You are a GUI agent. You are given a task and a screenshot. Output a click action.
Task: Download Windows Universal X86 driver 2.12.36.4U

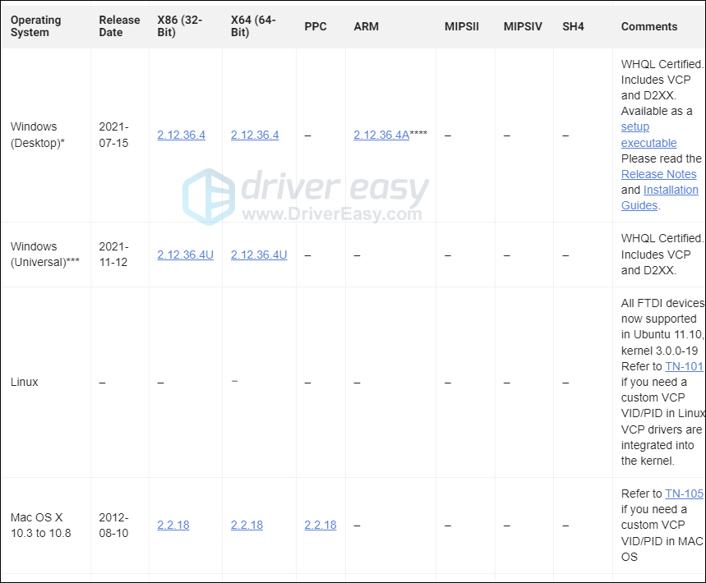pyautogui.click(x=185, y=255)
